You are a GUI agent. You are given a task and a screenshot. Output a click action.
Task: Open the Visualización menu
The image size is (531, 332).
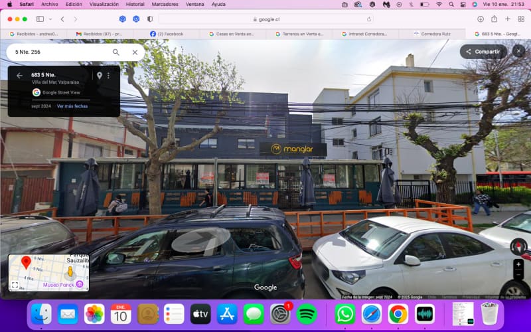point(104,5)
